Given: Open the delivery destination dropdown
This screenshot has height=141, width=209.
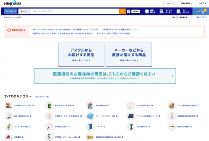Looking at the screenshot, I should 182,17.
